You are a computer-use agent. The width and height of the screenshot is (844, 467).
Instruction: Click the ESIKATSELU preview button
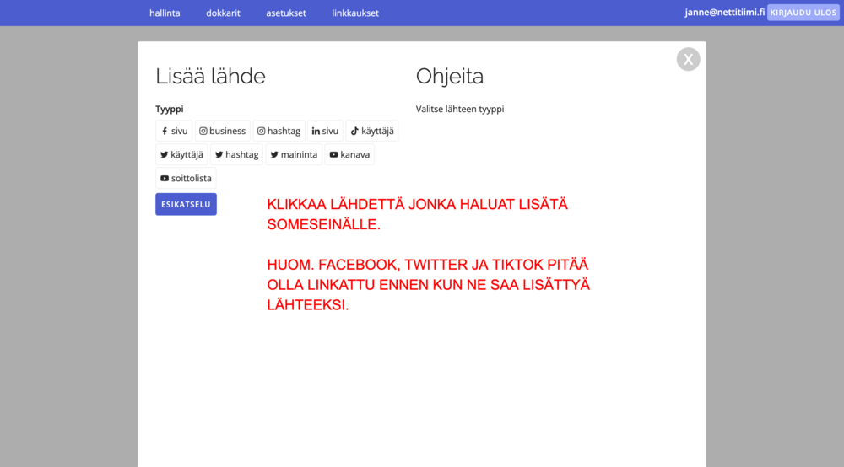coord(187,204)
